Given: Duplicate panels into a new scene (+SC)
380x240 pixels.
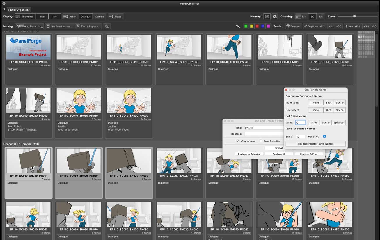Looking at the screenshot, I should pyautogui.click(x=339, y=26).
